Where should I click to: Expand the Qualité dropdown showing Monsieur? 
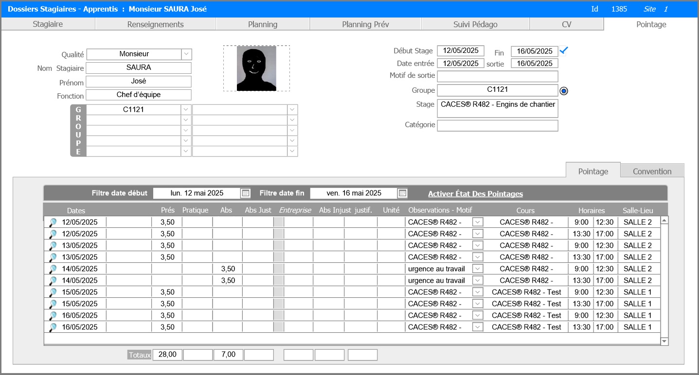pos(186,54)
